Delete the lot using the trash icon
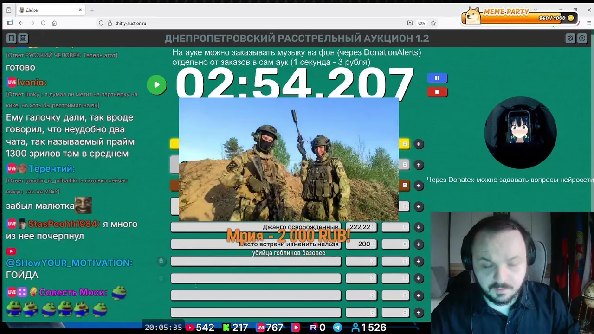The image size is (594, 334). pos(161,261)
